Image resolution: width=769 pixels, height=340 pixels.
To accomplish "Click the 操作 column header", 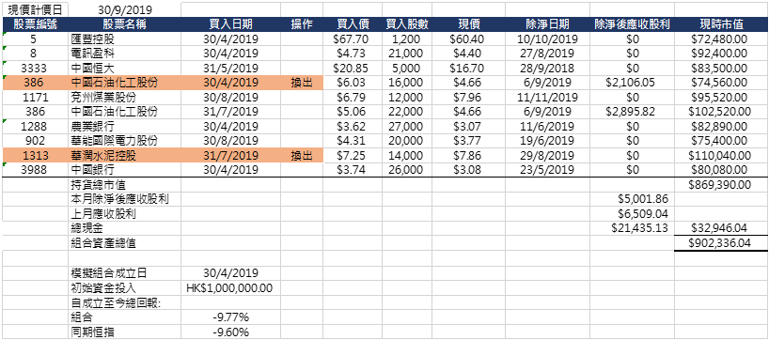I will click(302, 24).
